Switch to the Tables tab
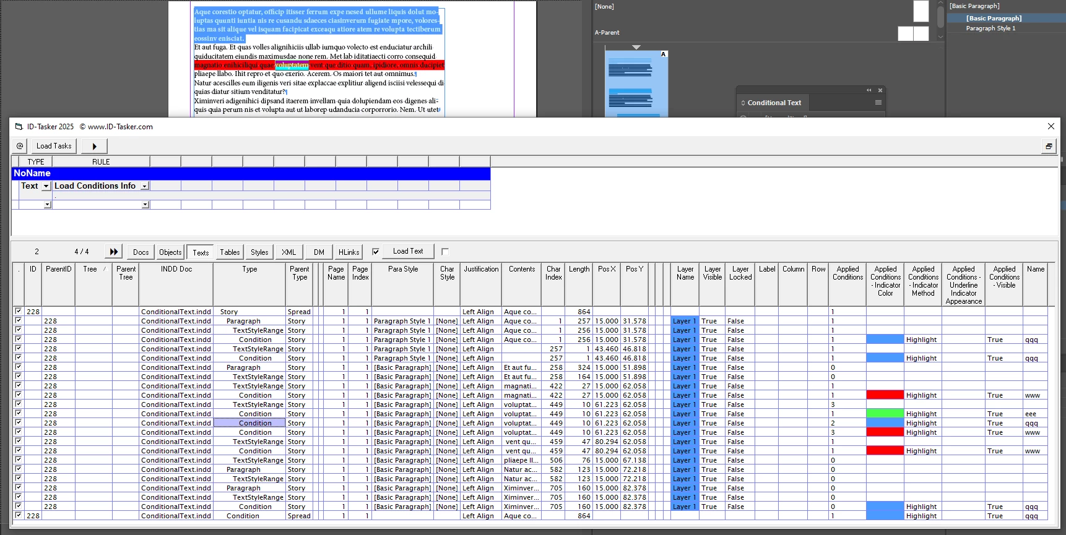Screen dimensions: 1066x535 point(230,252)
